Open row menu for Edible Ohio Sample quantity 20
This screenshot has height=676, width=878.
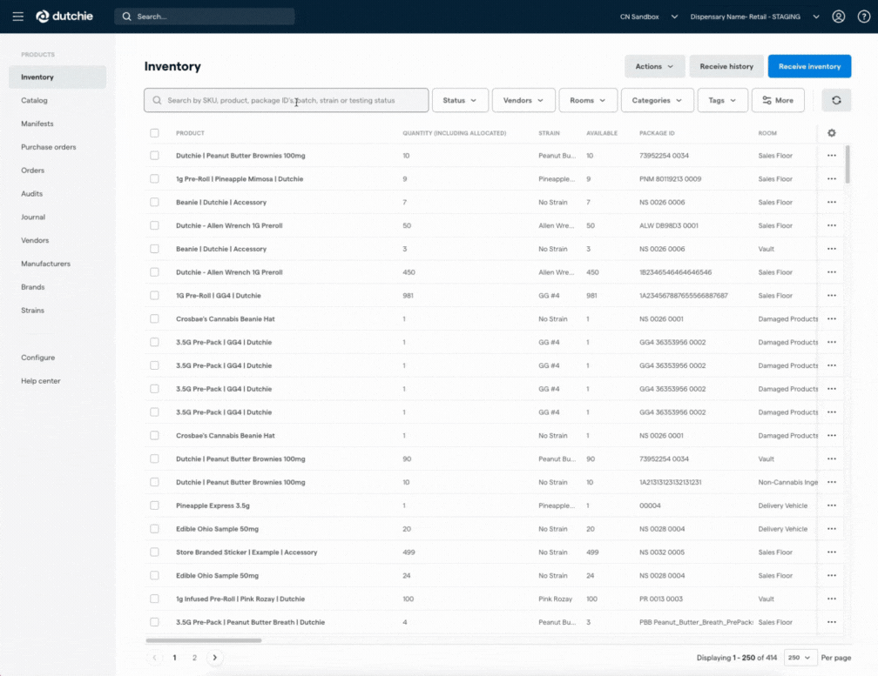pyautogui.click(x=832, y=529)
